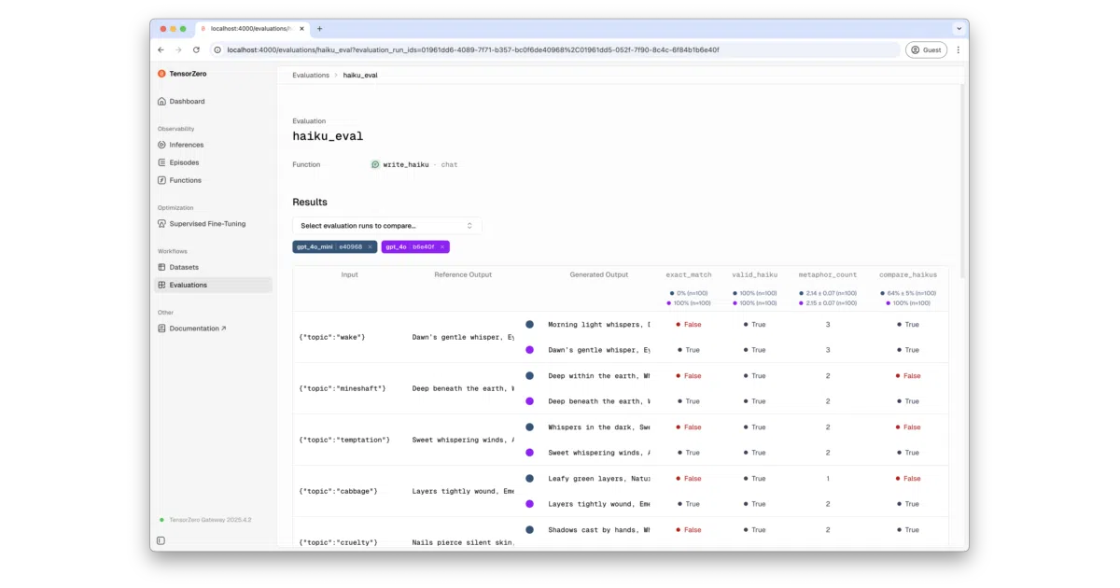Click the Episodes sidebar icon

[x=161, y=162]
